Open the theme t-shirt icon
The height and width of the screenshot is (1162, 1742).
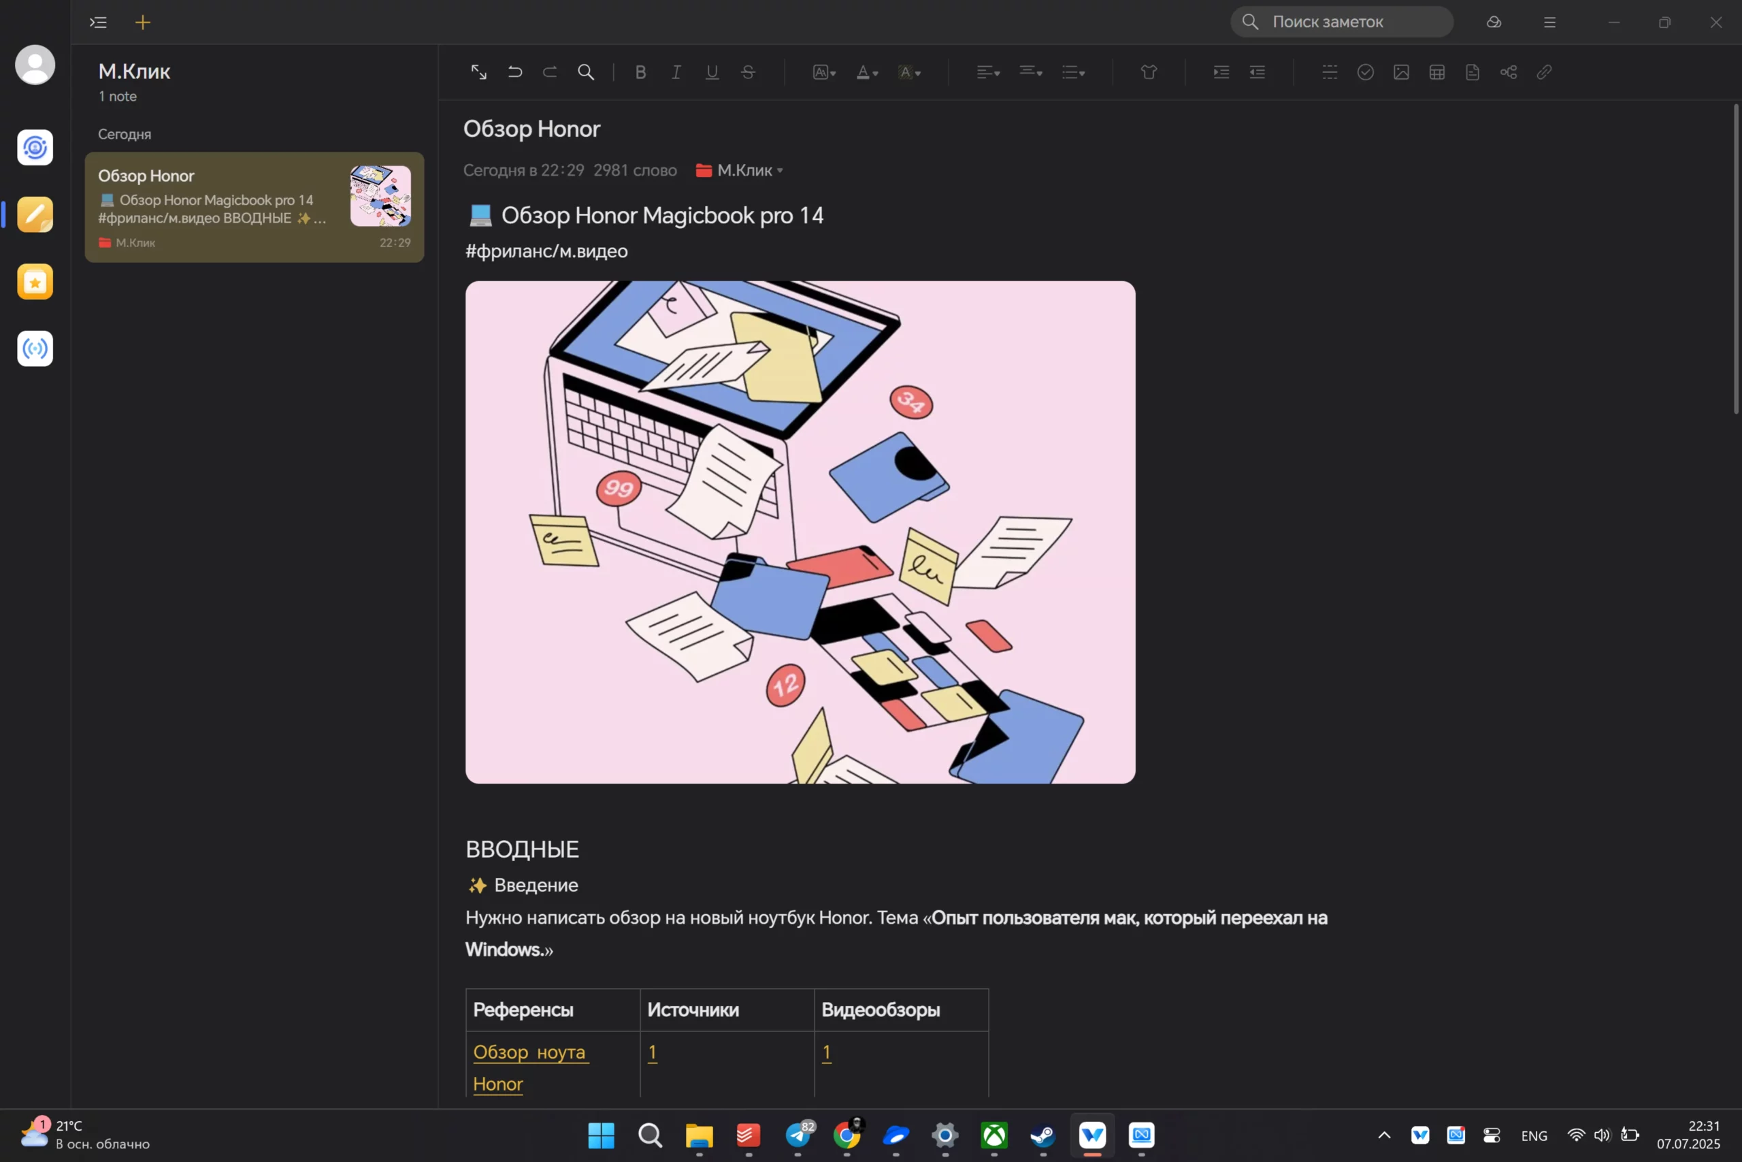1148,72
